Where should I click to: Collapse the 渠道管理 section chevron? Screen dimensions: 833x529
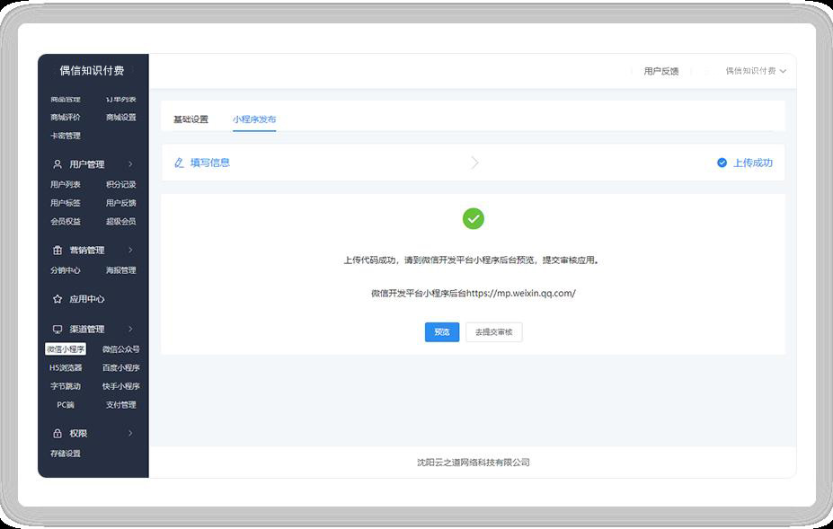click(x=130, y=330)
